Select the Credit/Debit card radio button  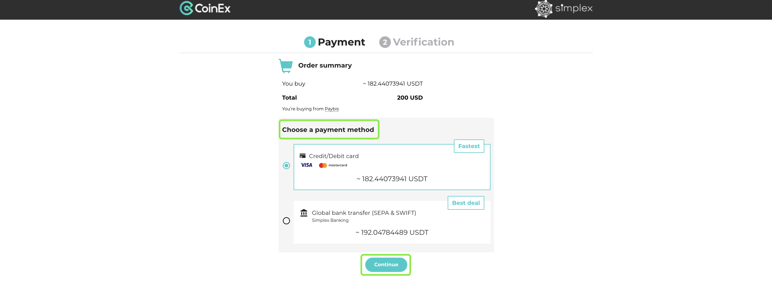(x=286, y=166)
